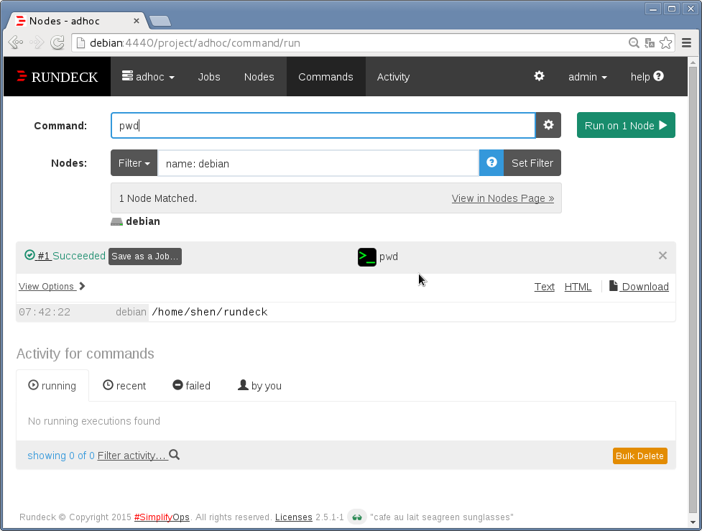Close the Nodes - adhoc browser tab

pyautogui.click(x=137, y=21)
